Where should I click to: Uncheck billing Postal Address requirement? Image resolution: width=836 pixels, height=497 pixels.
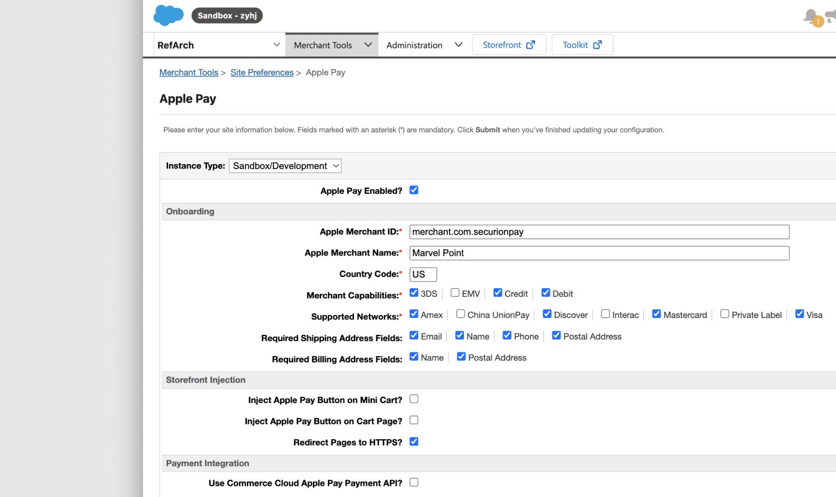click(461, 357)
